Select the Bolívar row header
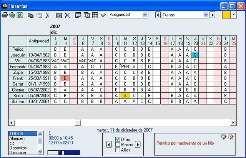 [x=18, y=101]
